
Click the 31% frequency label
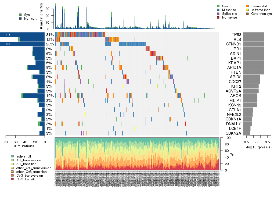point(50,35)
